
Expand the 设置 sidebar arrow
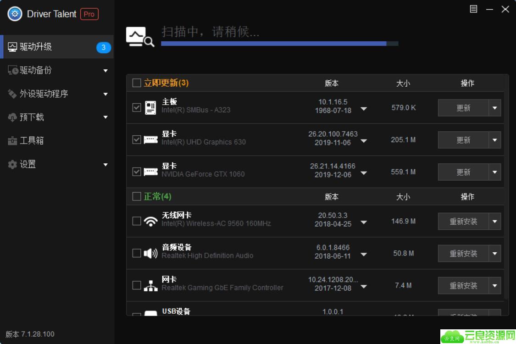105,165
